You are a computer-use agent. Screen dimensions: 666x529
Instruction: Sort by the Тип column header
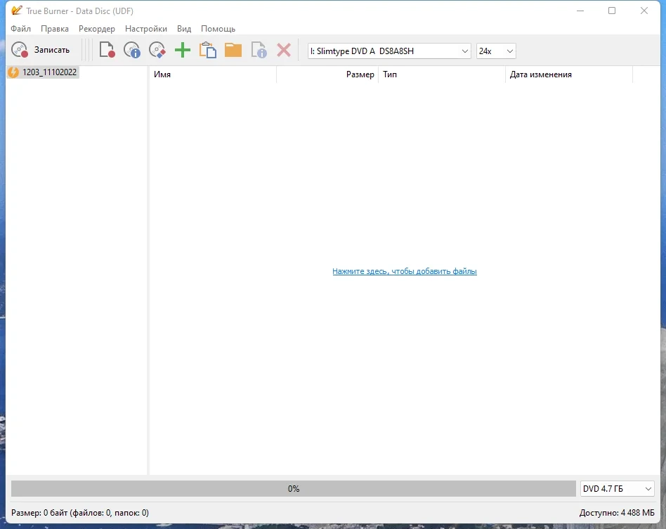(442, 74)
